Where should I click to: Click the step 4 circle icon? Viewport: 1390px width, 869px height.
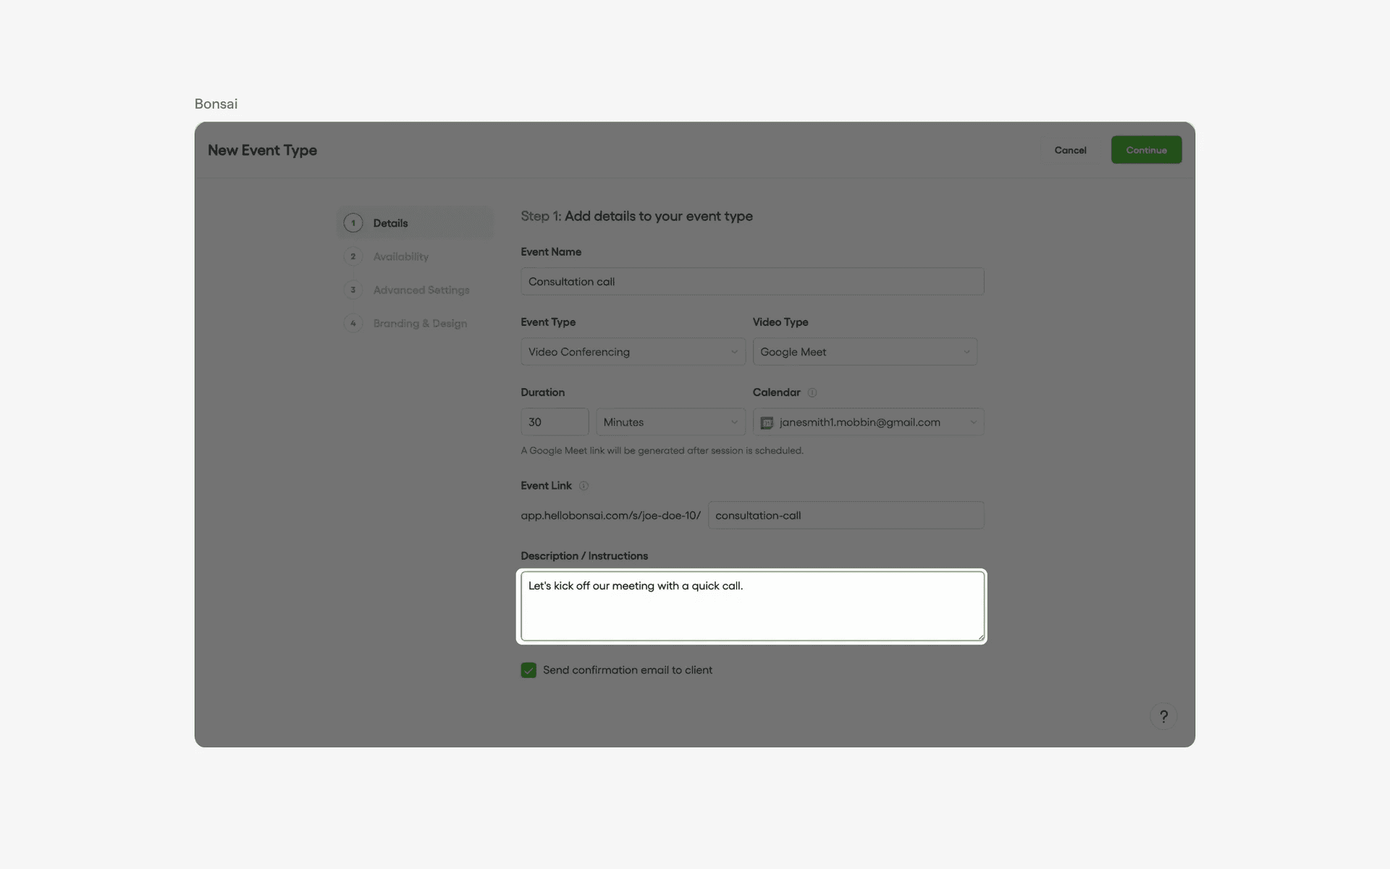coord(353,323)
